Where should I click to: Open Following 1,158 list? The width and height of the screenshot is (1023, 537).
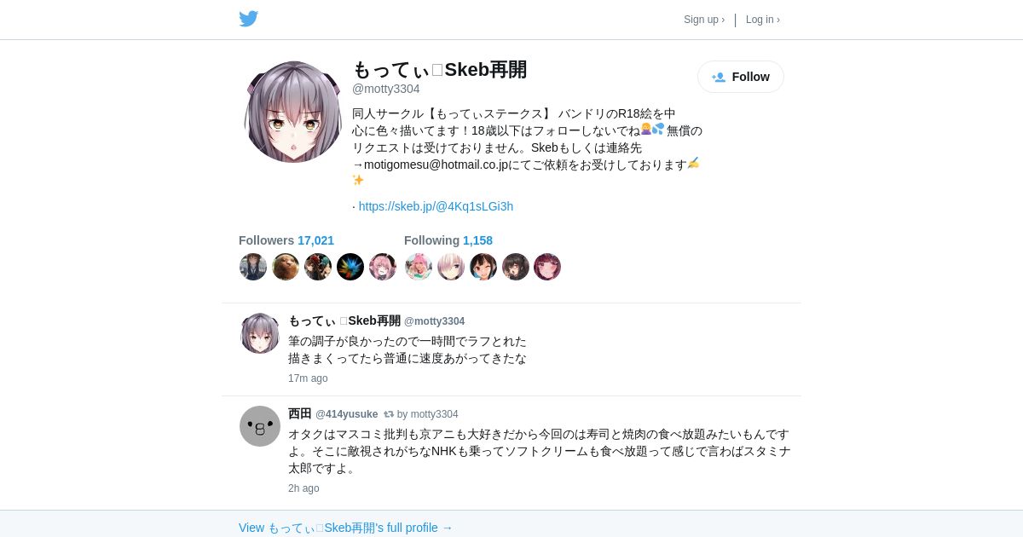448,240
